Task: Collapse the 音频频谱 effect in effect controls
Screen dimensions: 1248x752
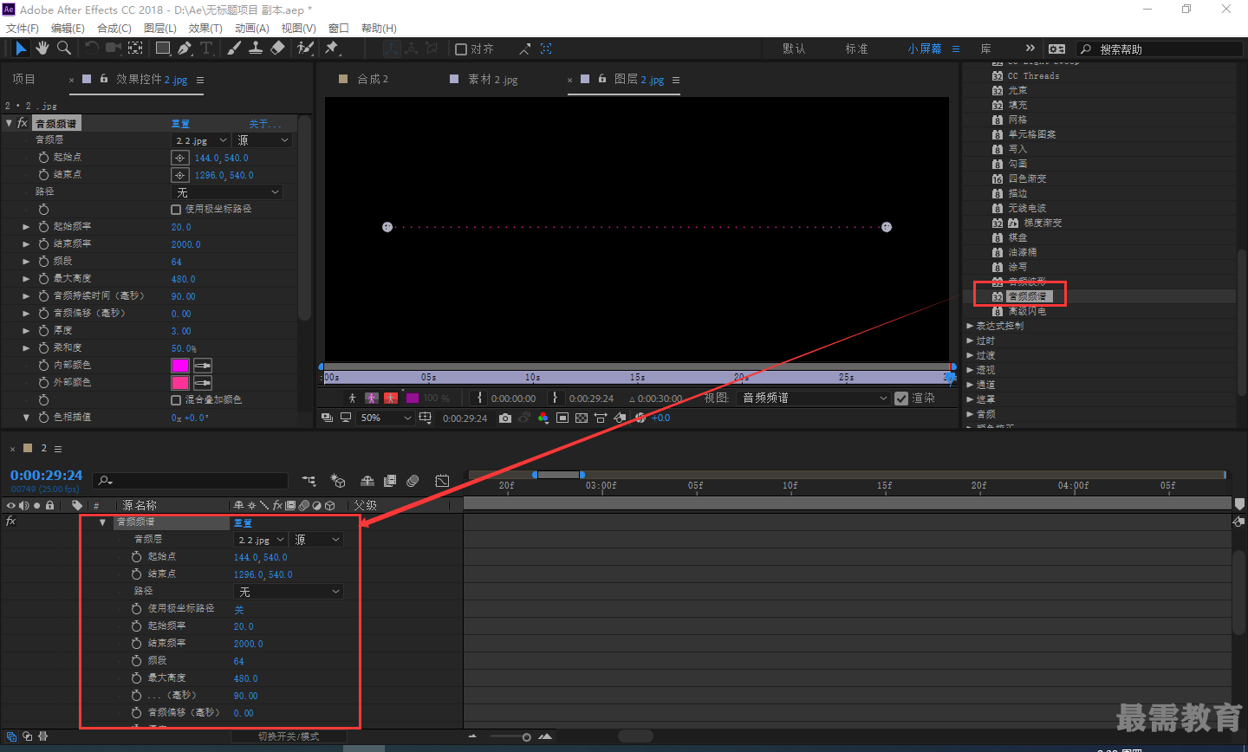Action: pos(9,124)
